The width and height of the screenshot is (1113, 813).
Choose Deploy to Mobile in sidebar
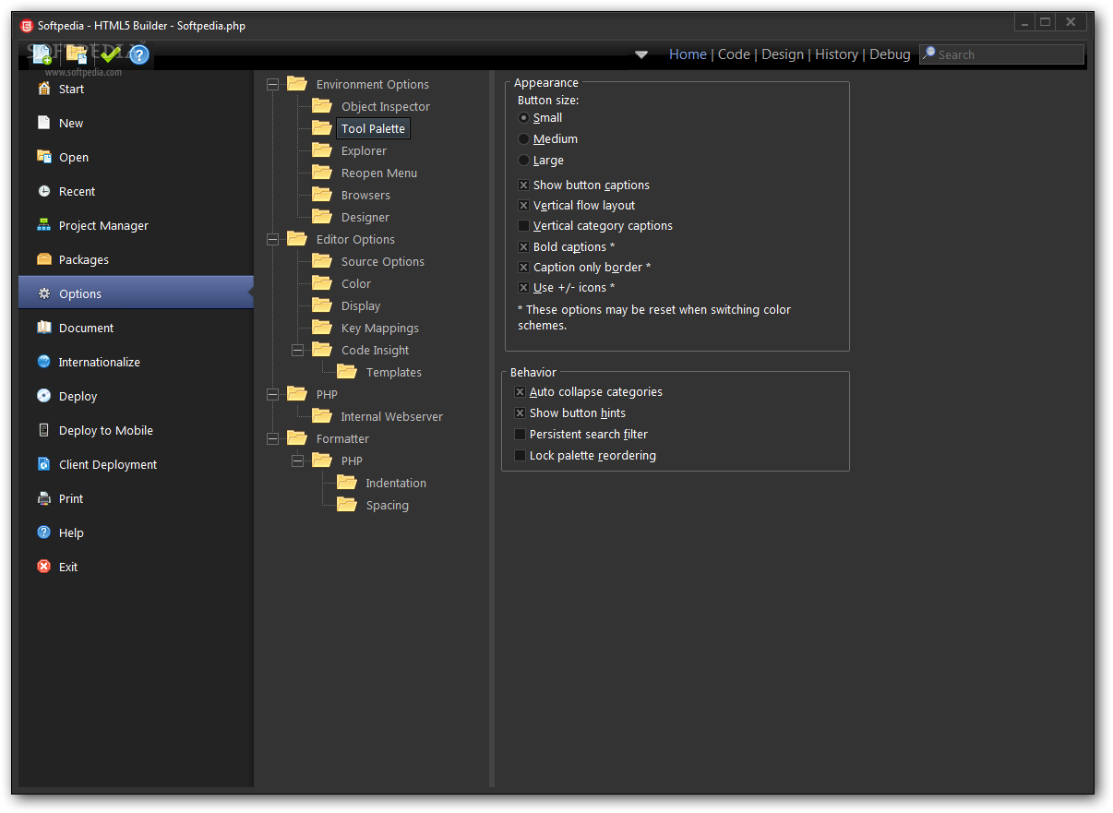tap(105, 431)
